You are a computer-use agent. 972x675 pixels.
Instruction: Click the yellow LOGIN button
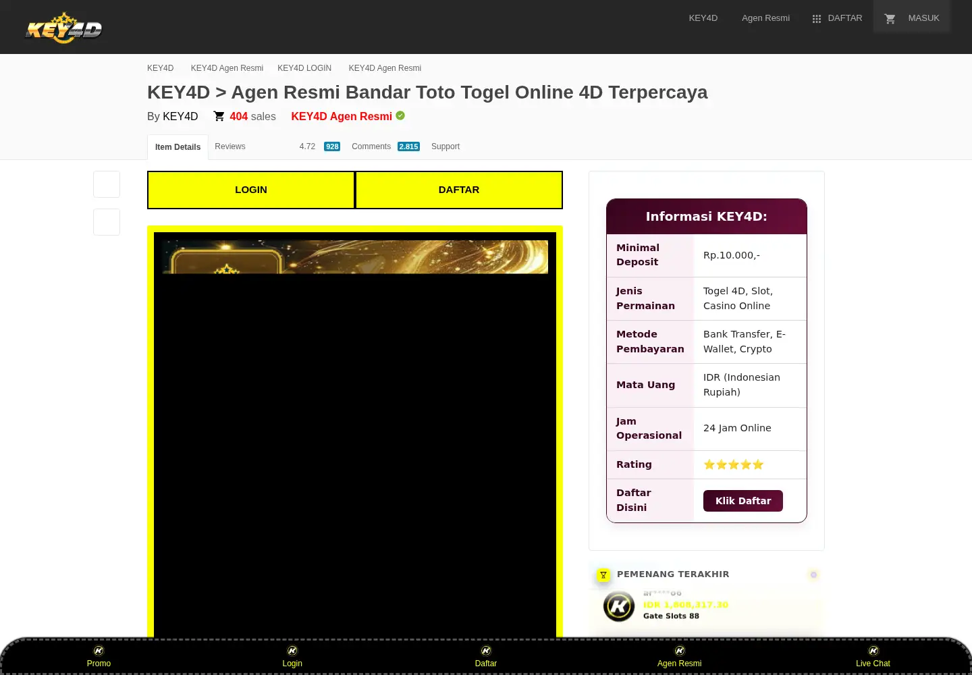[251, 190]
